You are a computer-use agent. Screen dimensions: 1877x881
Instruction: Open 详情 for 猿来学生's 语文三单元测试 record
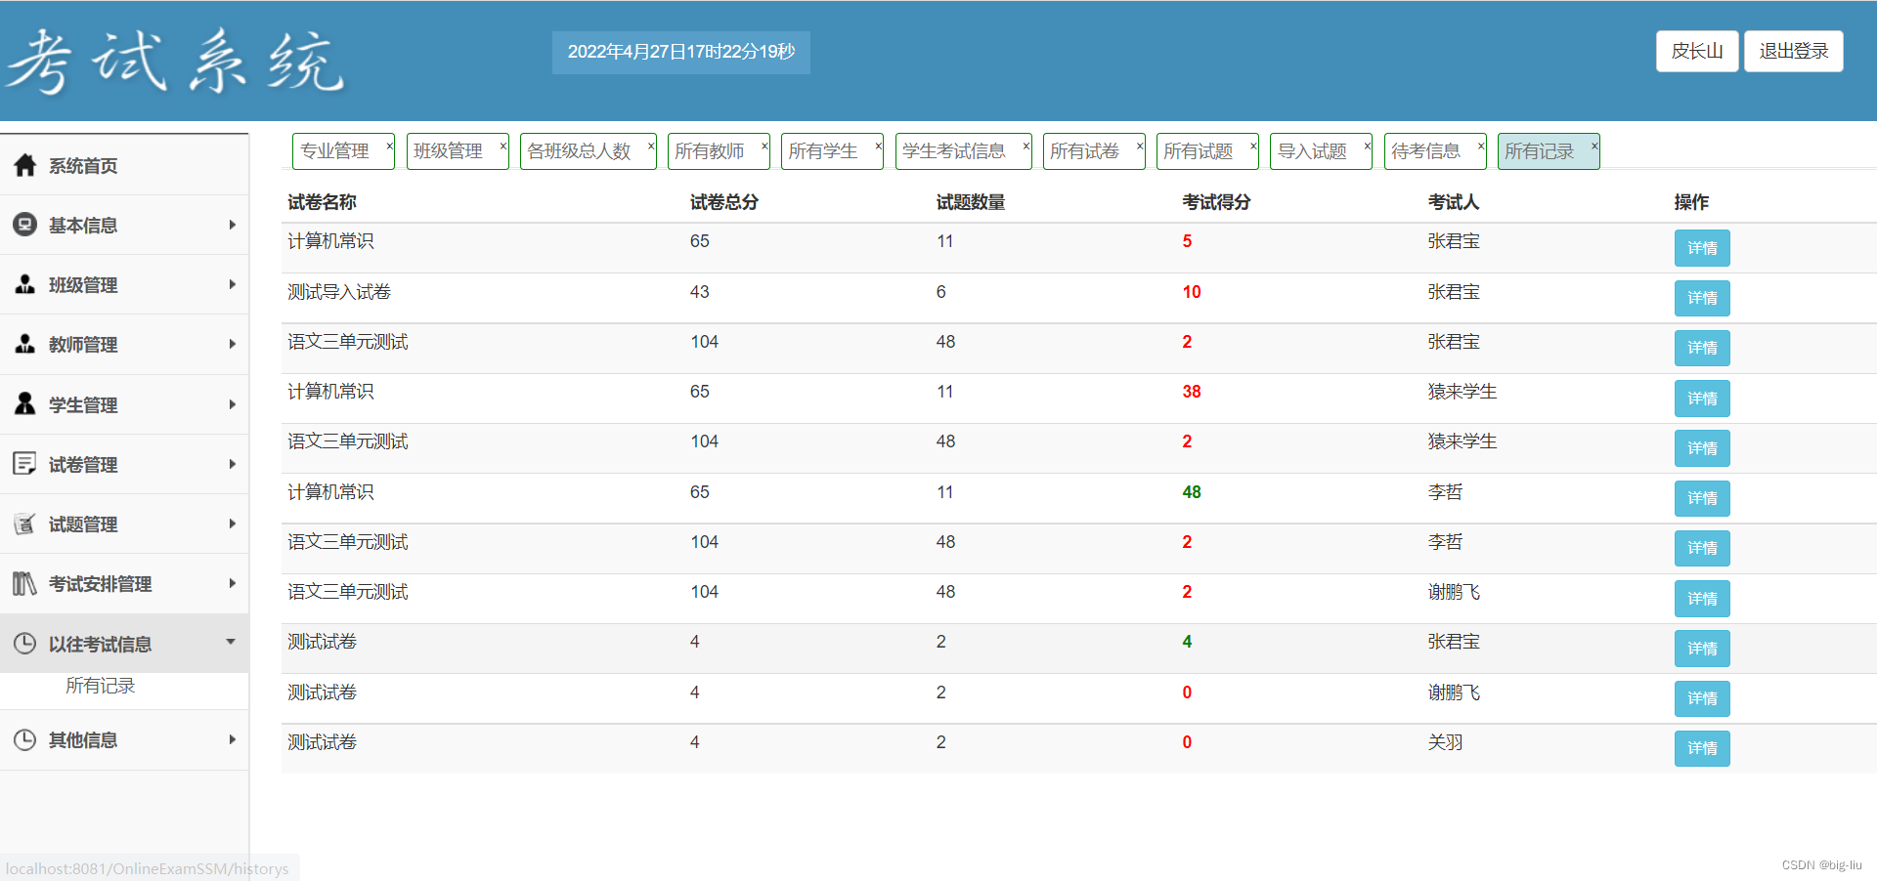[x=1702, y=448]
